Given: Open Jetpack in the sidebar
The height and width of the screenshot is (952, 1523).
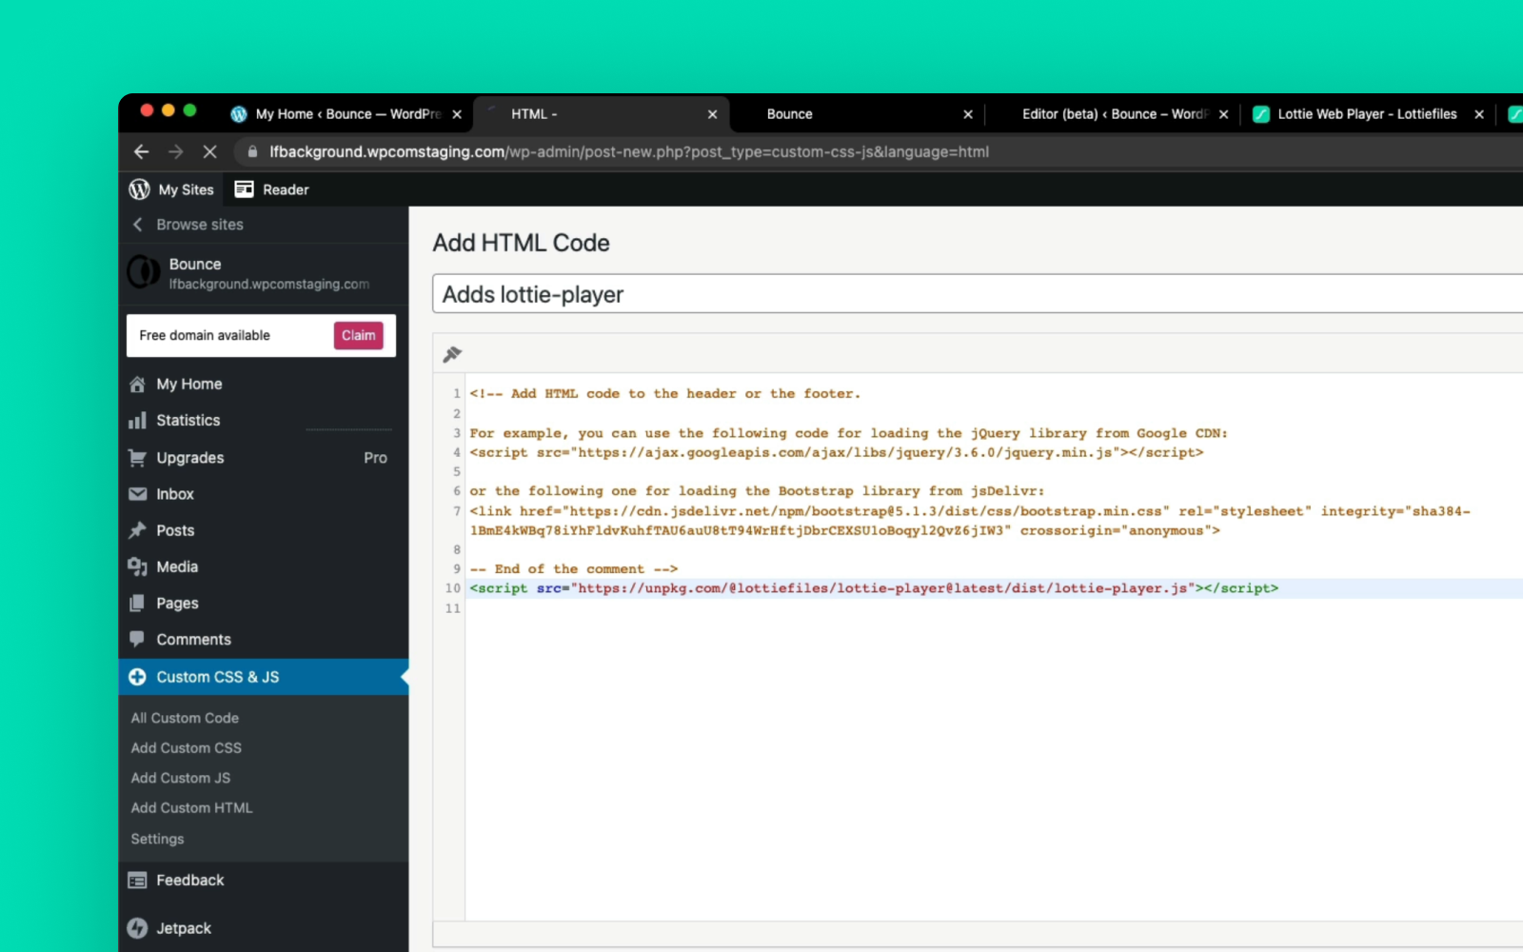Looking at the screenshot, I should [184, 928].
